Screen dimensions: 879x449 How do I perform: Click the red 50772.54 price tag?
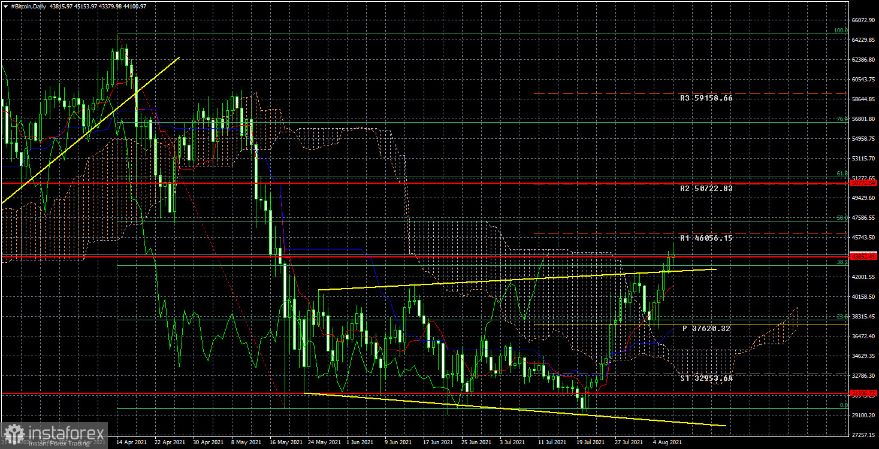pyautogui.click(x=864, y=183)
